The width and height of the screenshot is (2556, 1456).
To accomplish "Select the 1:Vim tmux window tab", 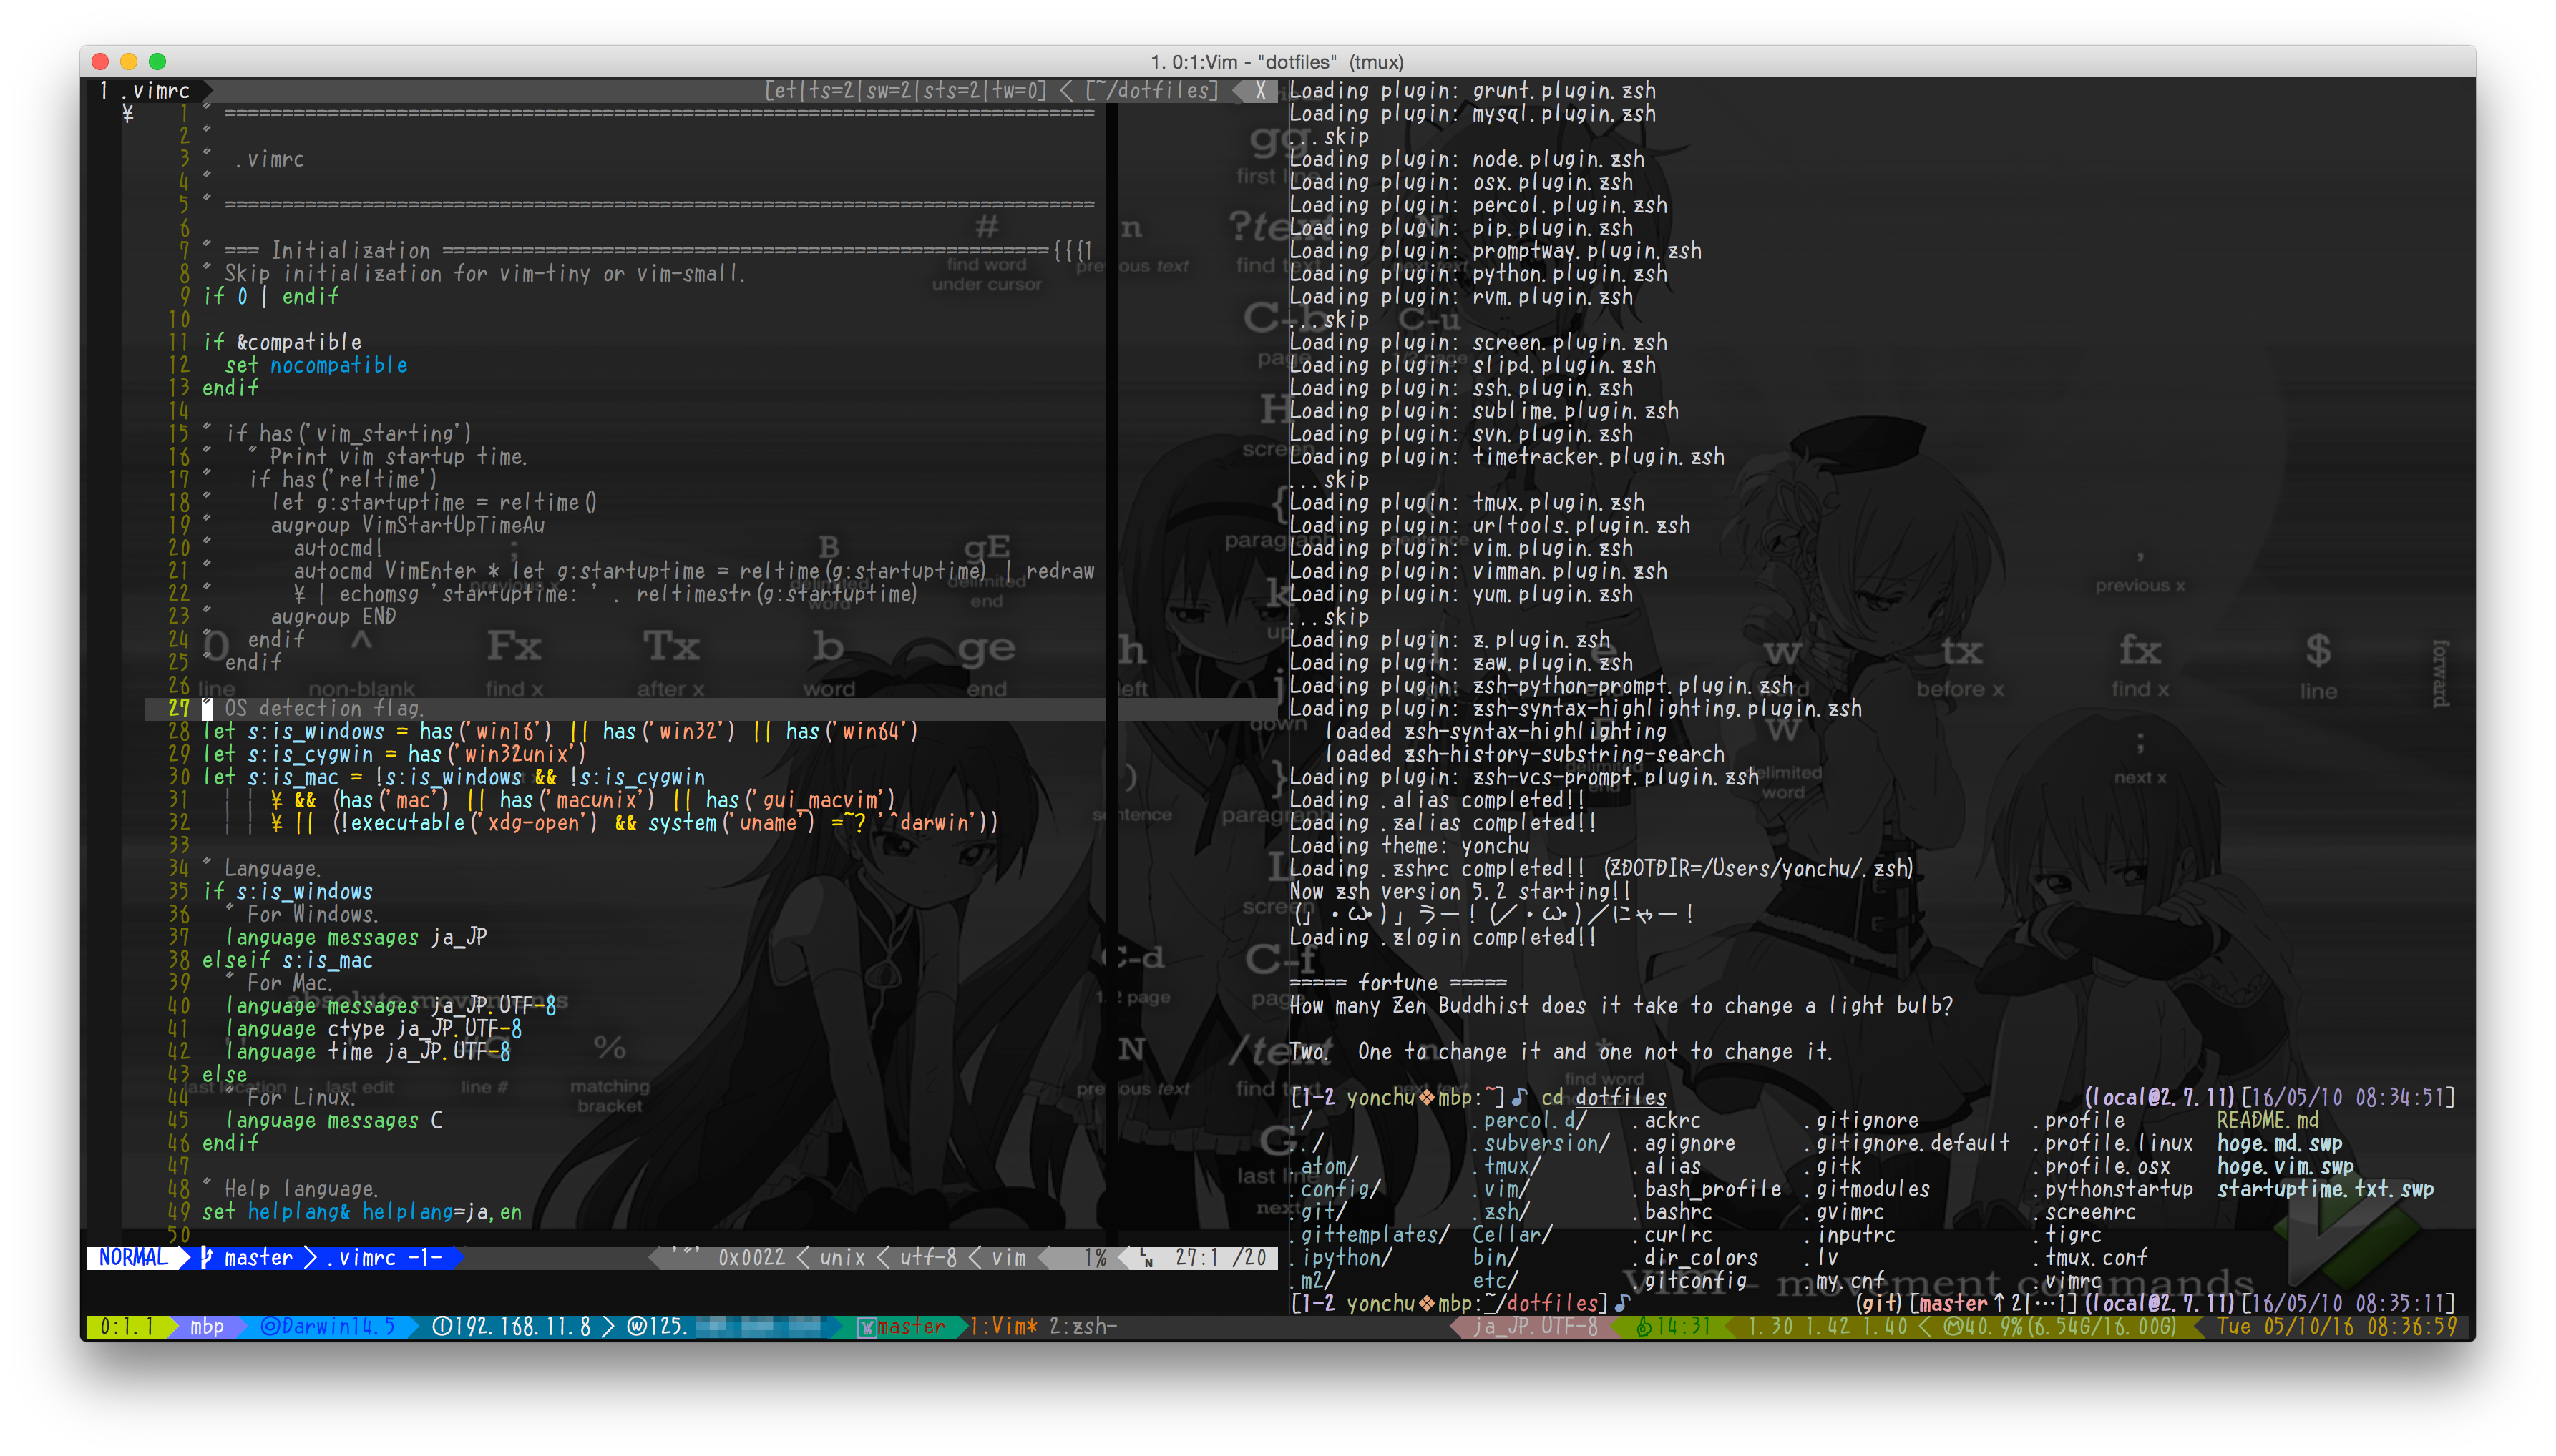I will pyautogui.click(x=1003, y=1327).
